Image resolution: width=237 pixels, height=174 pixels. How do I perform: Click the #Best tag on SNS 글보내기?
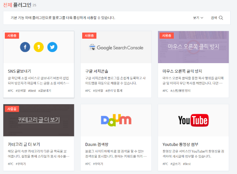pos(32,91)
